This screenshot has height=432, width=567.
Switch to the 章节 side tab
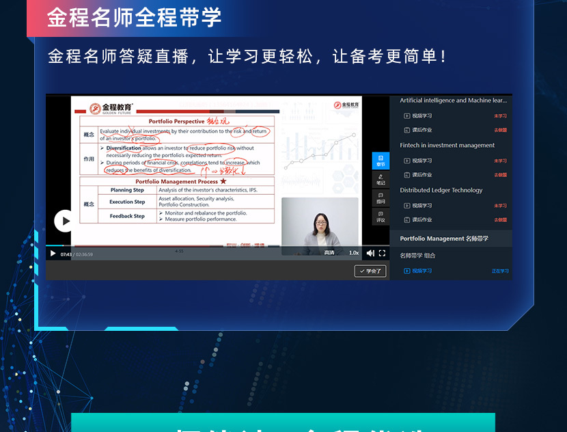pos(381,161)
